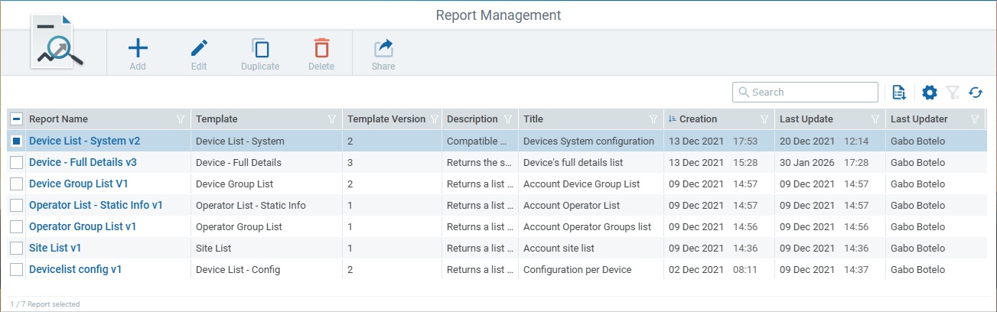Check the Operator List - Static Info v1 row
997x312 pixels.
pyautogui.click(x=16, y=205)
